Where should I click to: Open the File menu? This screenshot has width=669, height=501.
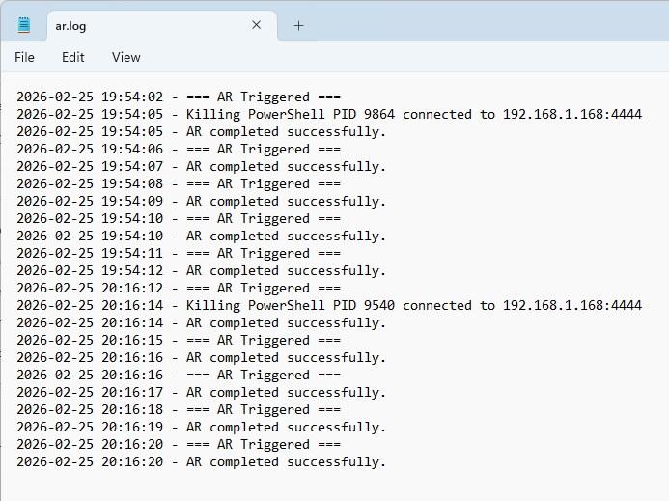pyautogui.click(x=24, y=57)
